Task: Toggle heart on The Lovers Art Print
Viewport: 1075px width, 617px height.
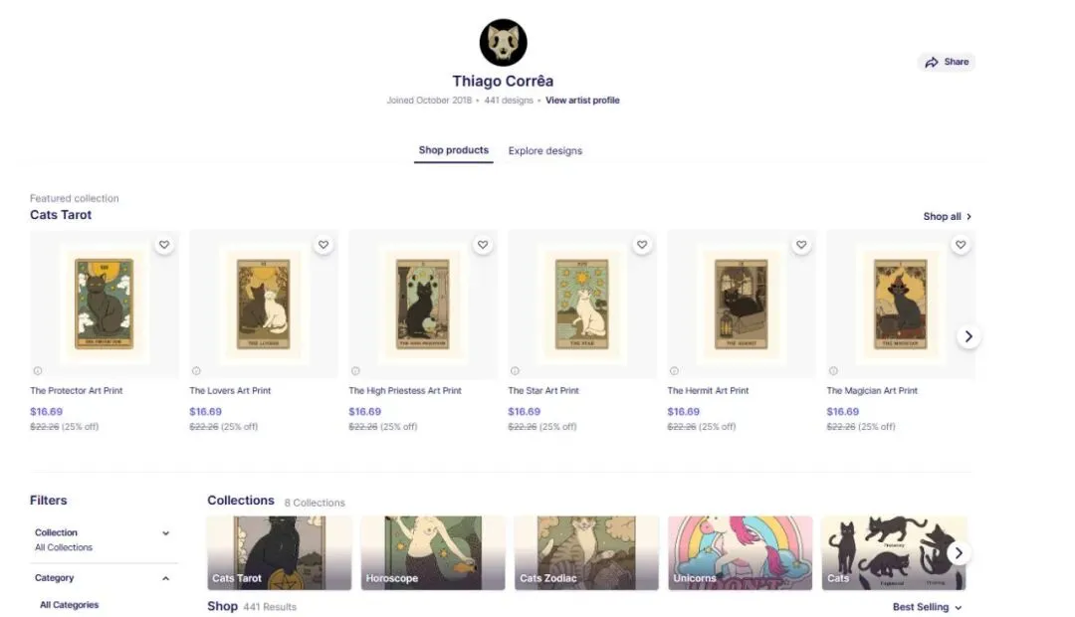Action: point(322,245)
